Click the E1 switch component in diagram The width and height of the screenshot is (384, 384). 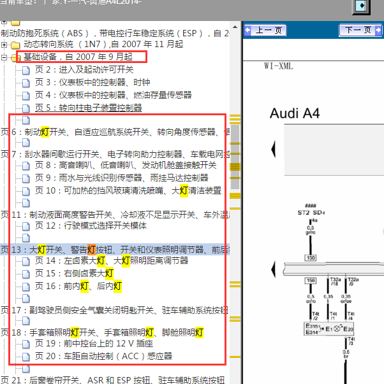(x=329, y=329)
